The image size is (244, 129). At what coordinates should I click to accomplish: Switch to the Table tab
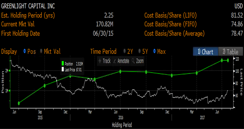231,52
